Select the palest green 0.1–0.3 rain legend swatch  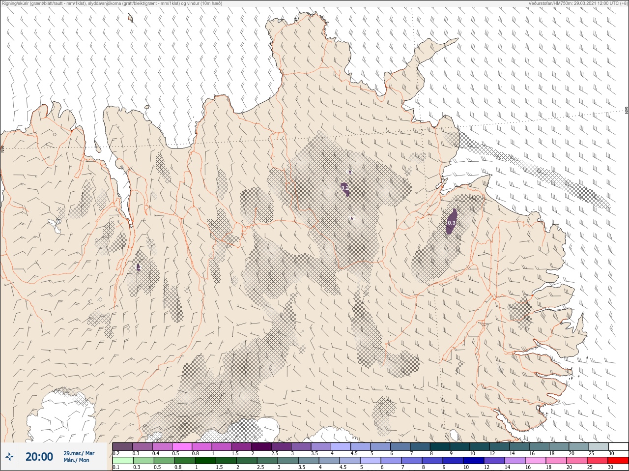coord(122,461)
